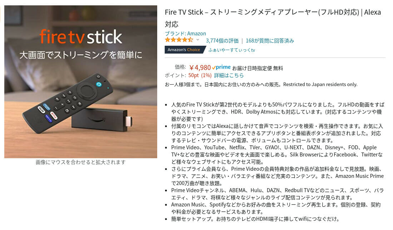Open the ふぁいやーすてぃっくtv keyword link
Viewport: 393px width, 230px height.
[x=232, y=50]
